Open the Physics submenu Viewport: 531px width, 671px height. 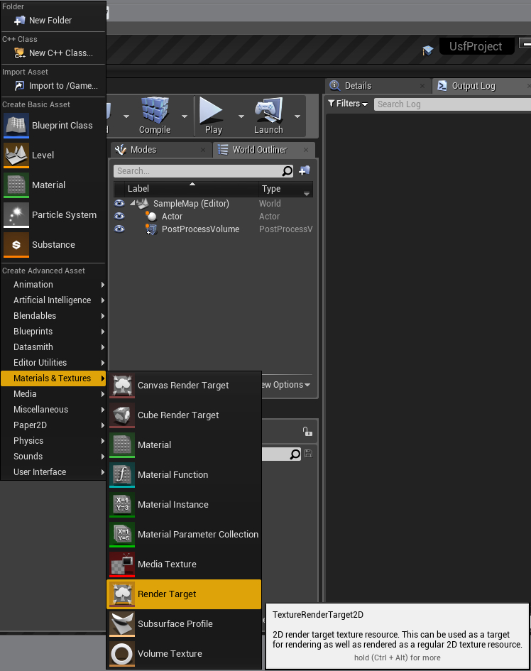pyautogui.click(x=53, y=441)
